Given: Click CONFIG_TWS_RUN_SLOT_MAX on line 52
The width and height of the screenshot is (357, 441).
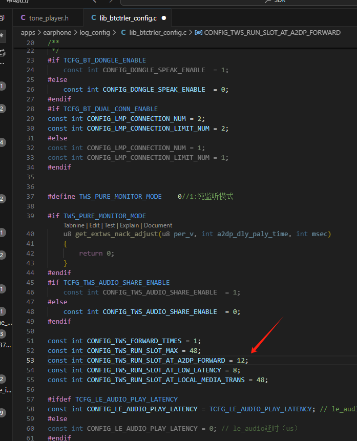Looking at the screenshot, I should (x=132, y=351).
